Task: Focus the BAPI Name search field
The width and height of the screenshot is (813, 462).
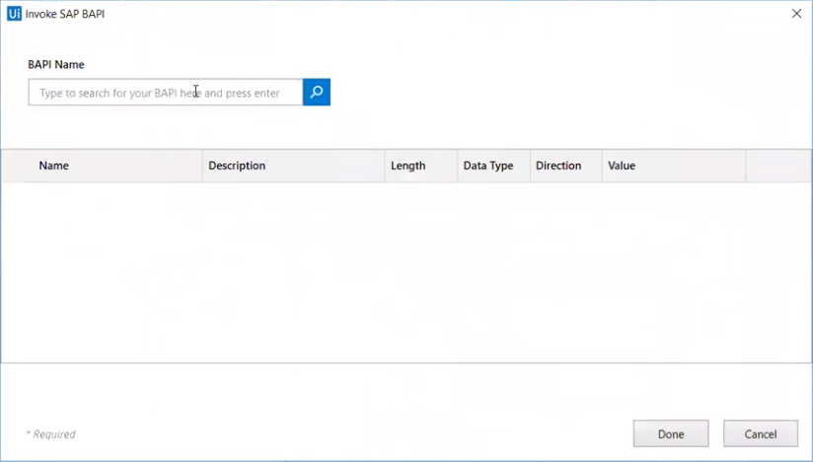Action: 166,93
